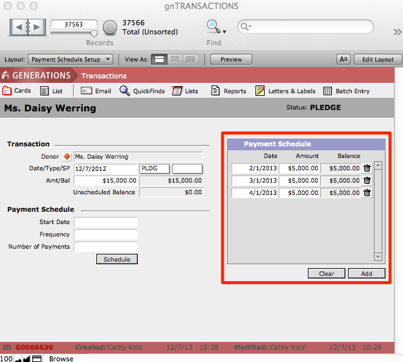
Task: Click the Clear button
Action: [x=327, y=273]
